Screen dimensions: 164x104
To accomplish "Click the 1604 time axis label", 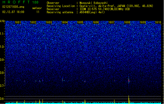I will (65, 22).
